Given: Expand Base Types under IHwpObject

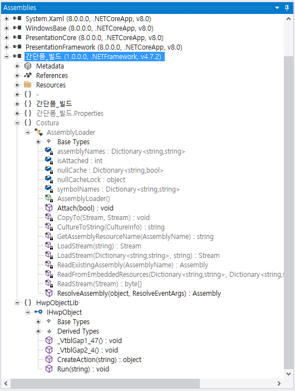Looking at the screenshot, I should tap(38, 322).
